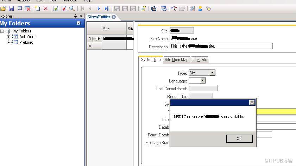Jump to last record arrow icon
296x166 pixels.
(x=107, y=8)
